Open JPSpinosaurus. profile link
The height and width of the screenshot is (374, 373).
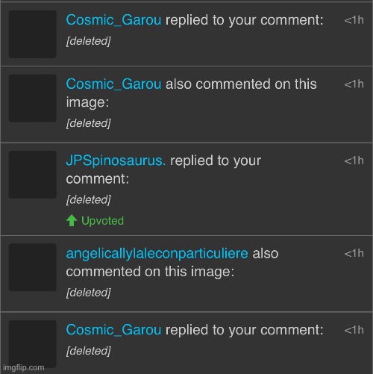coord(116,160)
